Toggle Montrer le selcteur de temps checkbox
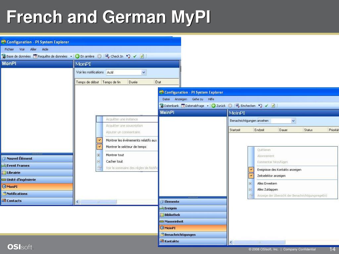339x254 pixels. click(x=99, y=147)
